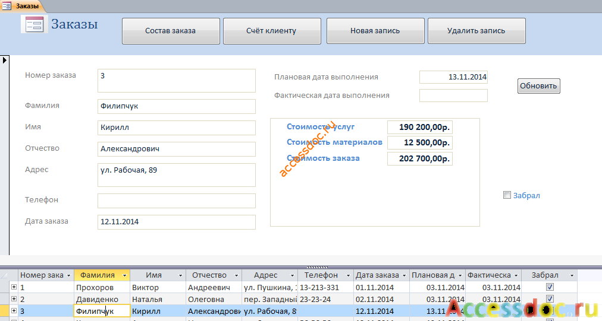Select date cell 12.11.2014 in datasheet
602x321 pixels.
click(382, 311)
